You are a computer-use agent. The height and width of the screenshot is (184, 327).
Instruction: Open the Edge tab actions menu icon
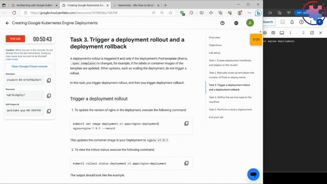4,6
